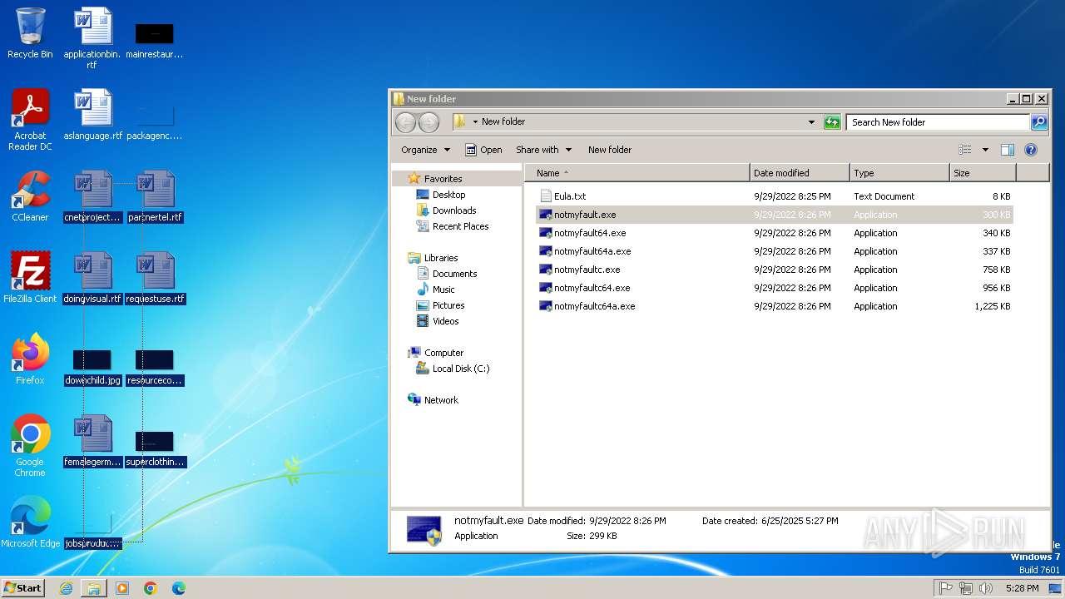Open Microsoft Edge desktop shortcut
1065x599 pixels.
pos(30,522)
